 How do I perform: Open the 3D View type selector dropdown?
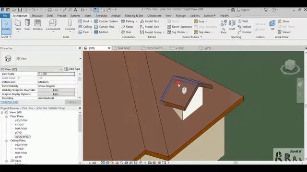(80, 58)
